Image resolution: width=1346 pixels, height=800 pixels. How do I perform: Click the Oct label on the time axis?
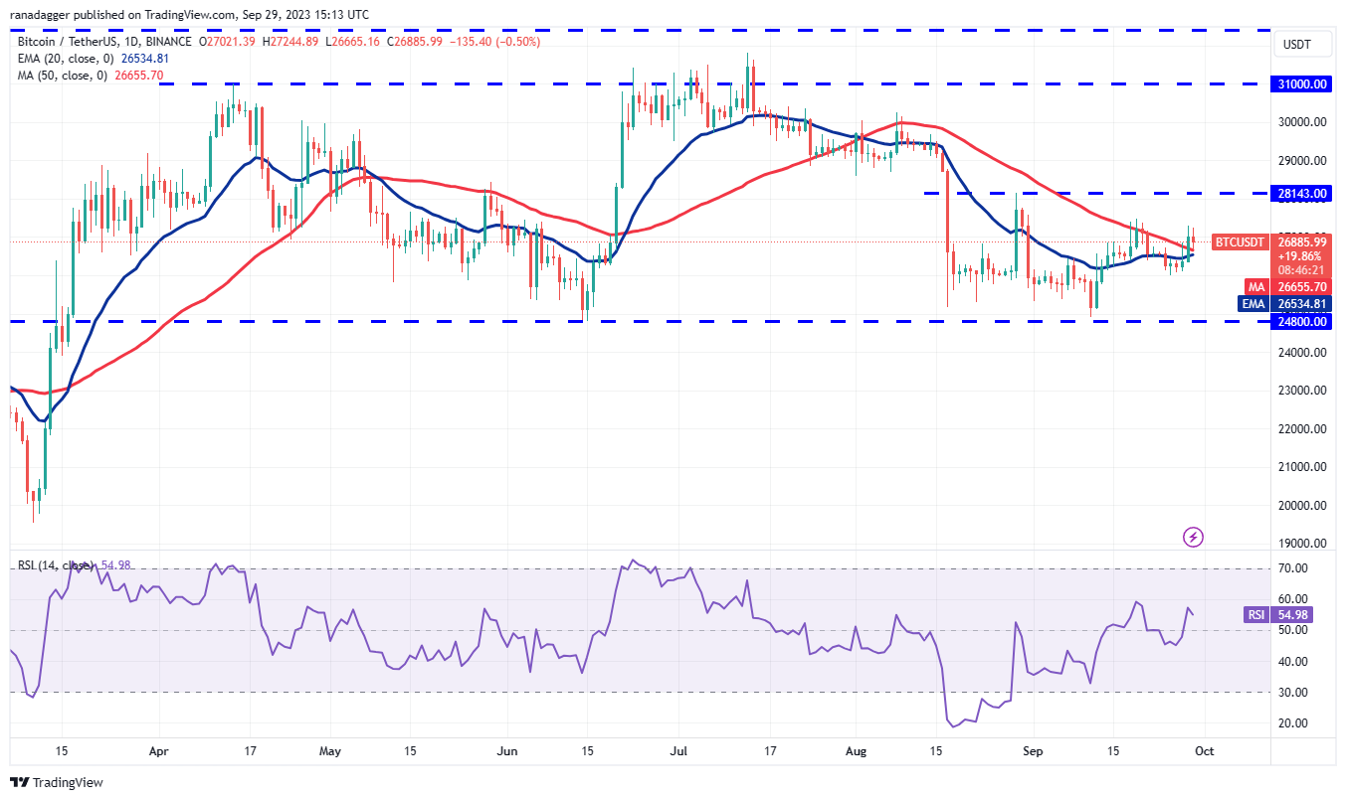pos(1204,752)
